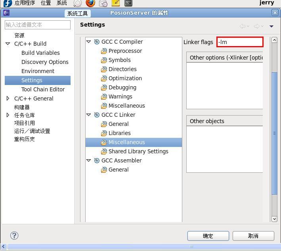Image resolution: width=281 pixels, height=251 pixels.
Task: Select the Preprocessor settings item
Action: (125, 51)
